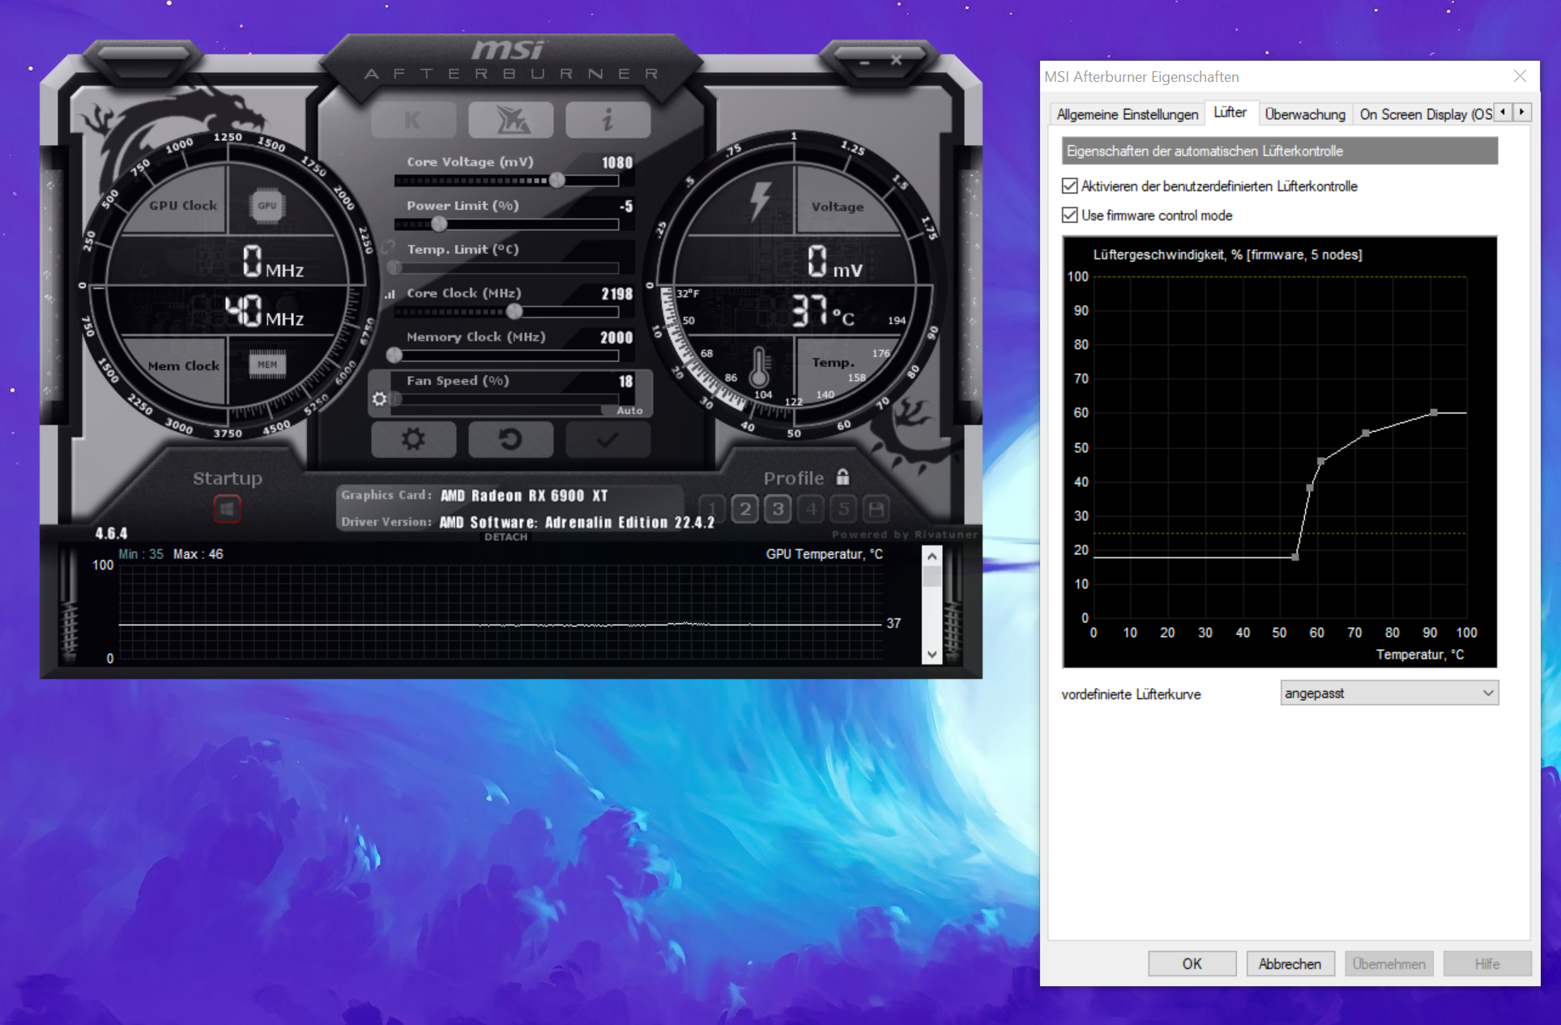
Task: Uncheck benutzerdefinierte Lüfterkontrolle checkbox
Action: click(x=1070, y=186)
